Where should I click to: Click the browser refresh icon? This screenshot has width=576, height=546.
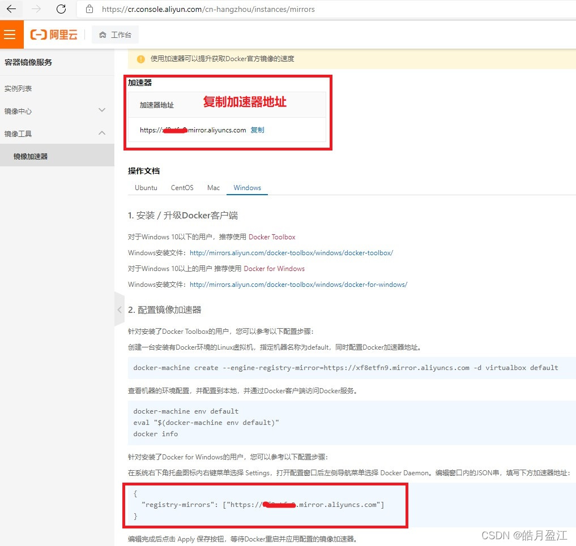click(x=62, y=9)
